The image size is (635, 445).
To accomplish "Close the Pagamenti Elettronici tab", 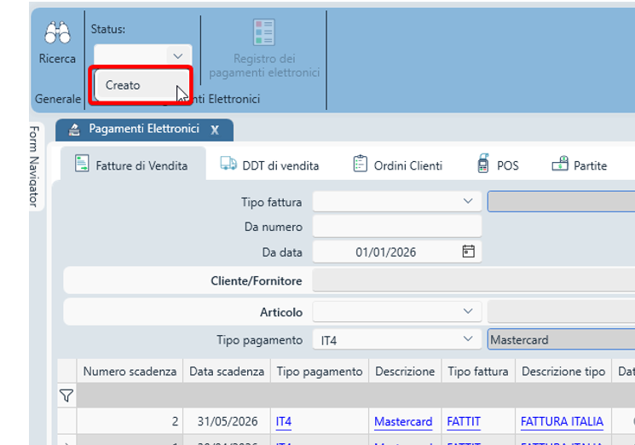I will (x=215, y=130).
